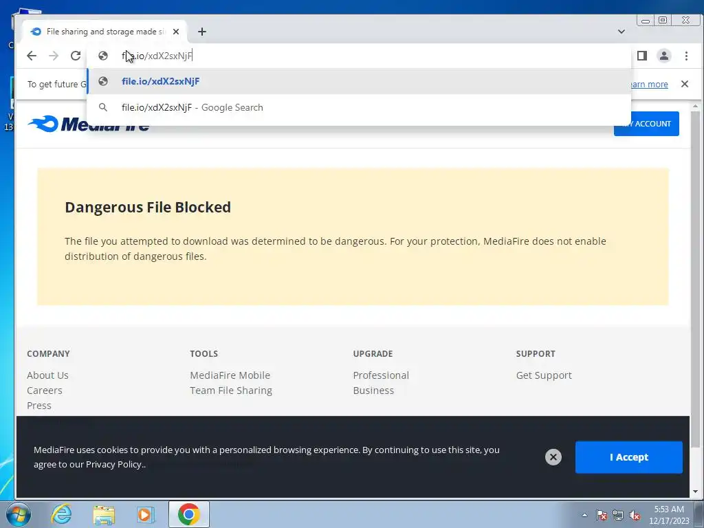
Task: Open Chrome three-dot menu
Action: [x=686, y=56]
